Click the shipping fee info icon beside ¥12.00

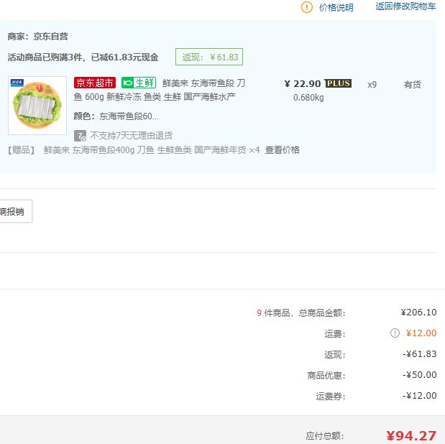click(395, 333)
